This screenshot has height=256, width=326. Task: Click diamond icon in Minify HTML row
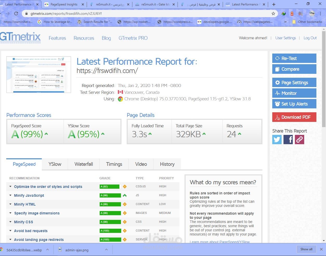[125, 204]
